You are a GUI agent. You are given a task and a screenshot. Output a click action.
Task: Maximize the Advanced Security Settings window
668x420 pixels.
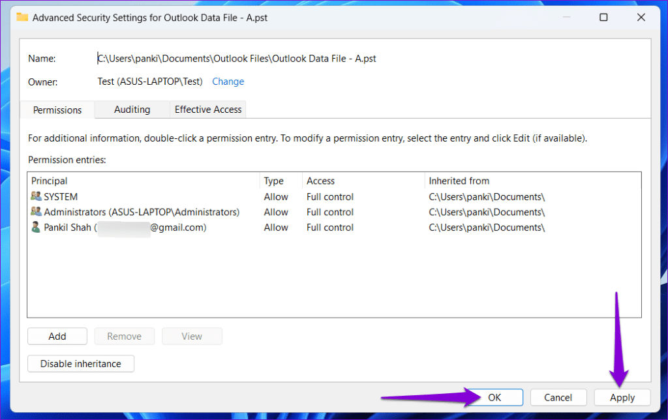tap(603, 18)
